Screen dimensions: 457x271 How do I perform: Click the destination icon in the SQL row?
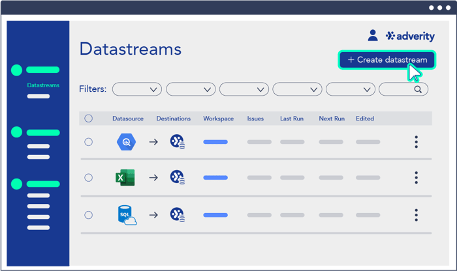coord(177,214)
